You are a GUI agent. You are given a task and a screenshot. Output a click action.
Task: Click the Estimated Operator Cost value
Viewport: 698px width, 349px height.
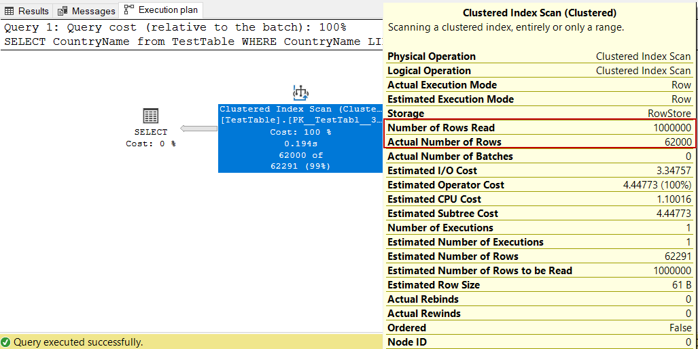coord(657,185)
